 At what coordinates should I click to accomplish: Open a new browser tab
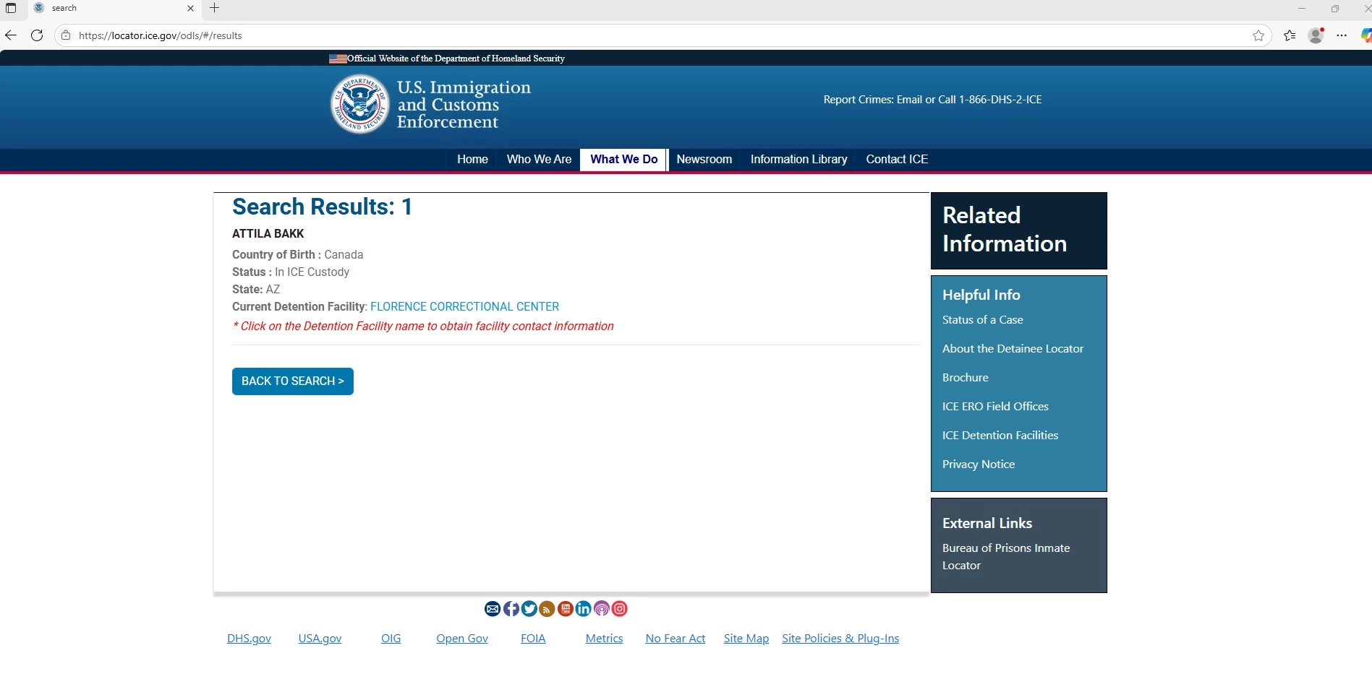(214, 8)
